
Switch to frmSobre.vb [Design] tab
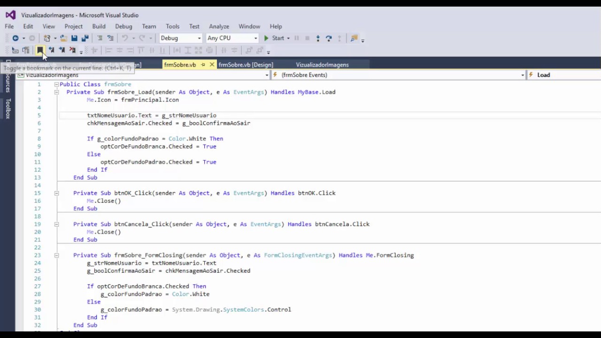click(x=246, y=65)
